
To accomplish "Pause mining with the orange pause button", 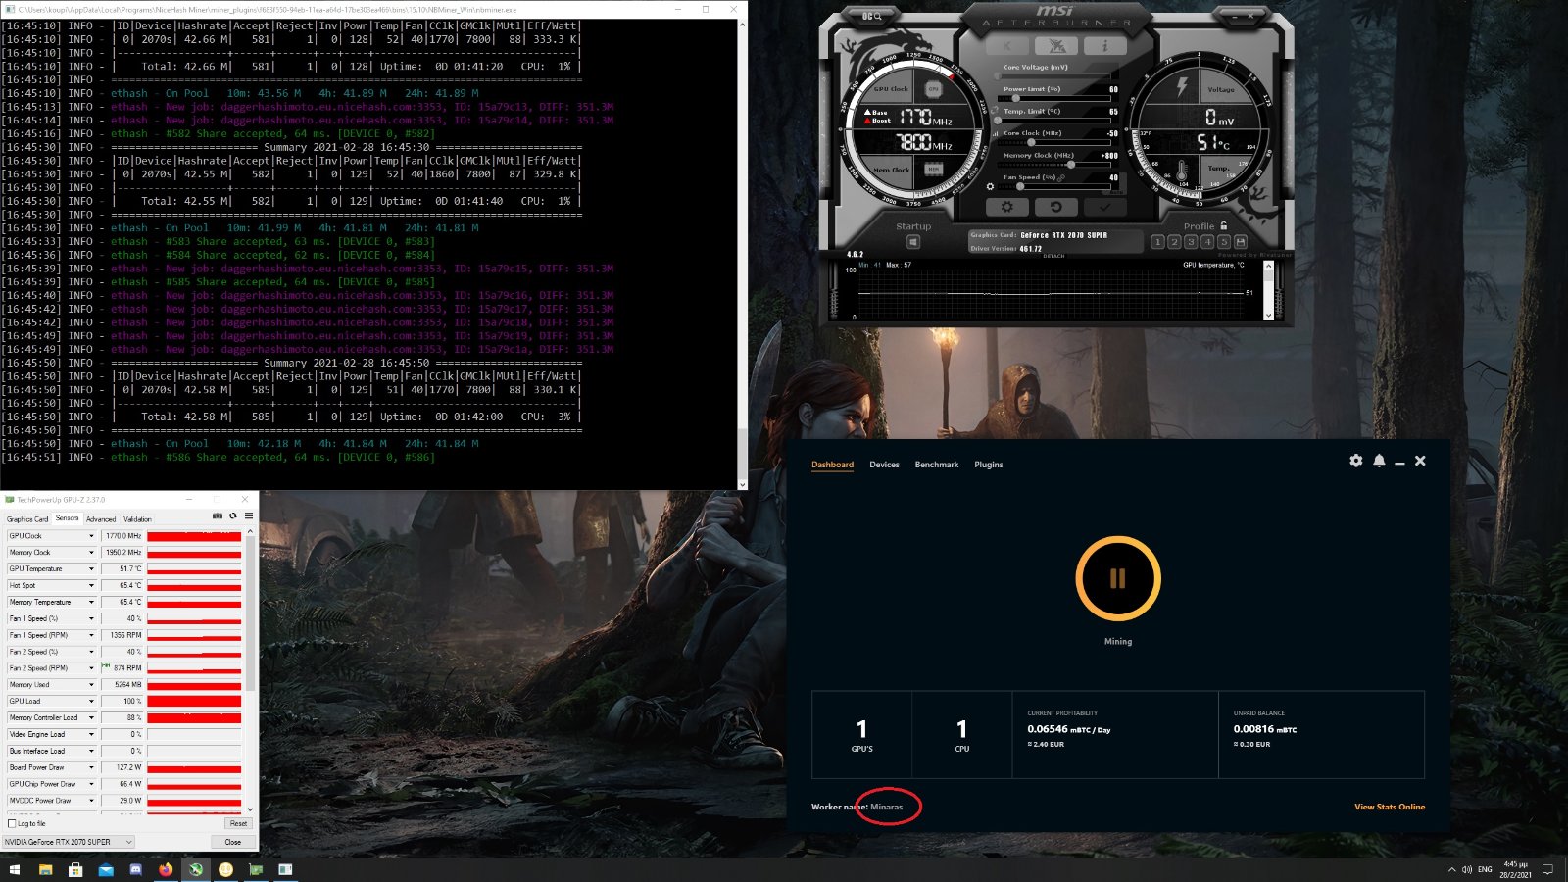I will coord(1118,578).
